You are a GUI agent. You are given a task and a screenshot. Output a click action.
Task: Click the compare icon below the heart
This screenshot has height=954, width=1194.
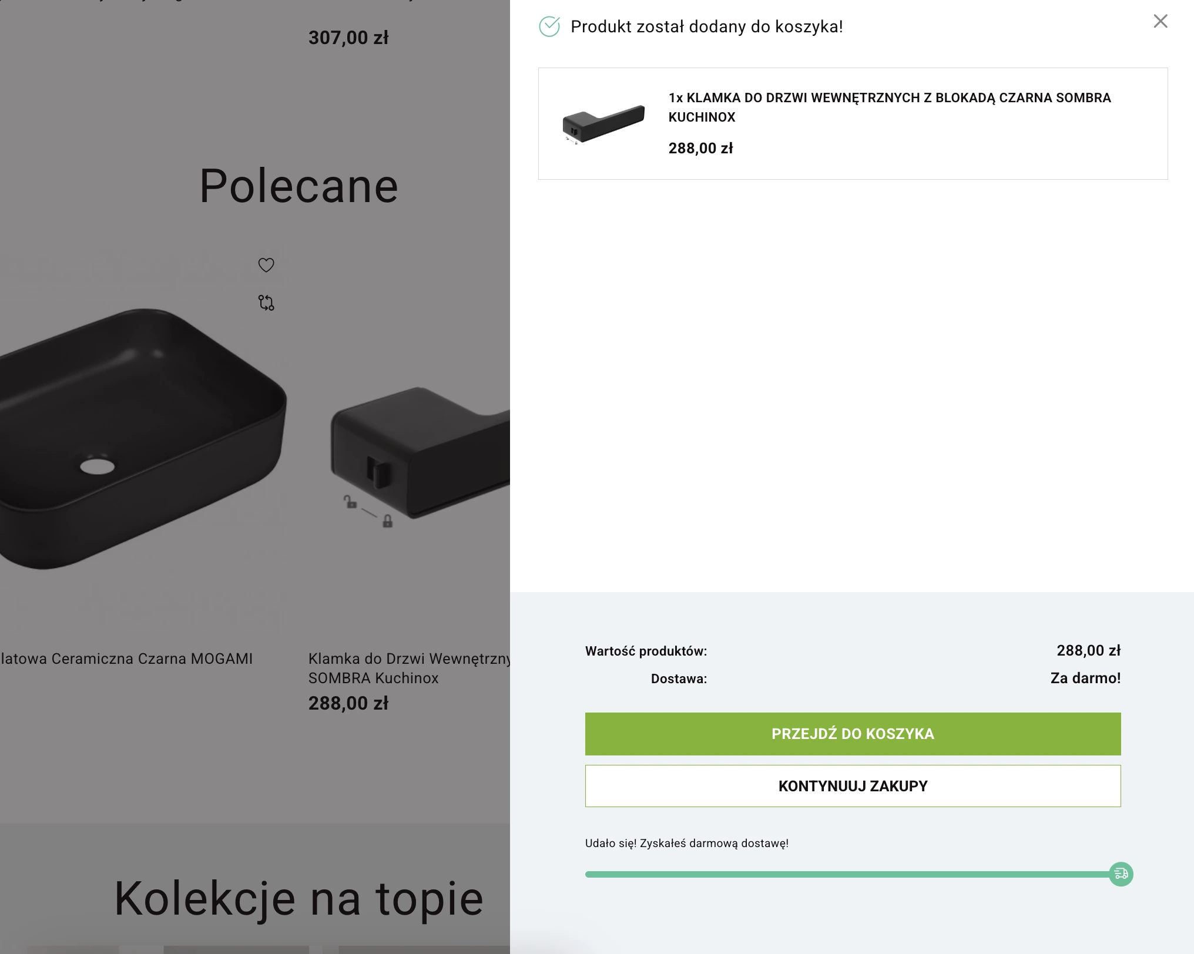point(266,303)
